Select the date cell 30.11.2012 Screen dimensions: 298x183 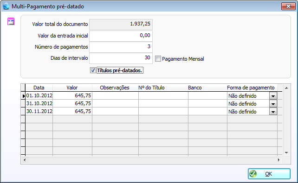click(x=39, y=111)
